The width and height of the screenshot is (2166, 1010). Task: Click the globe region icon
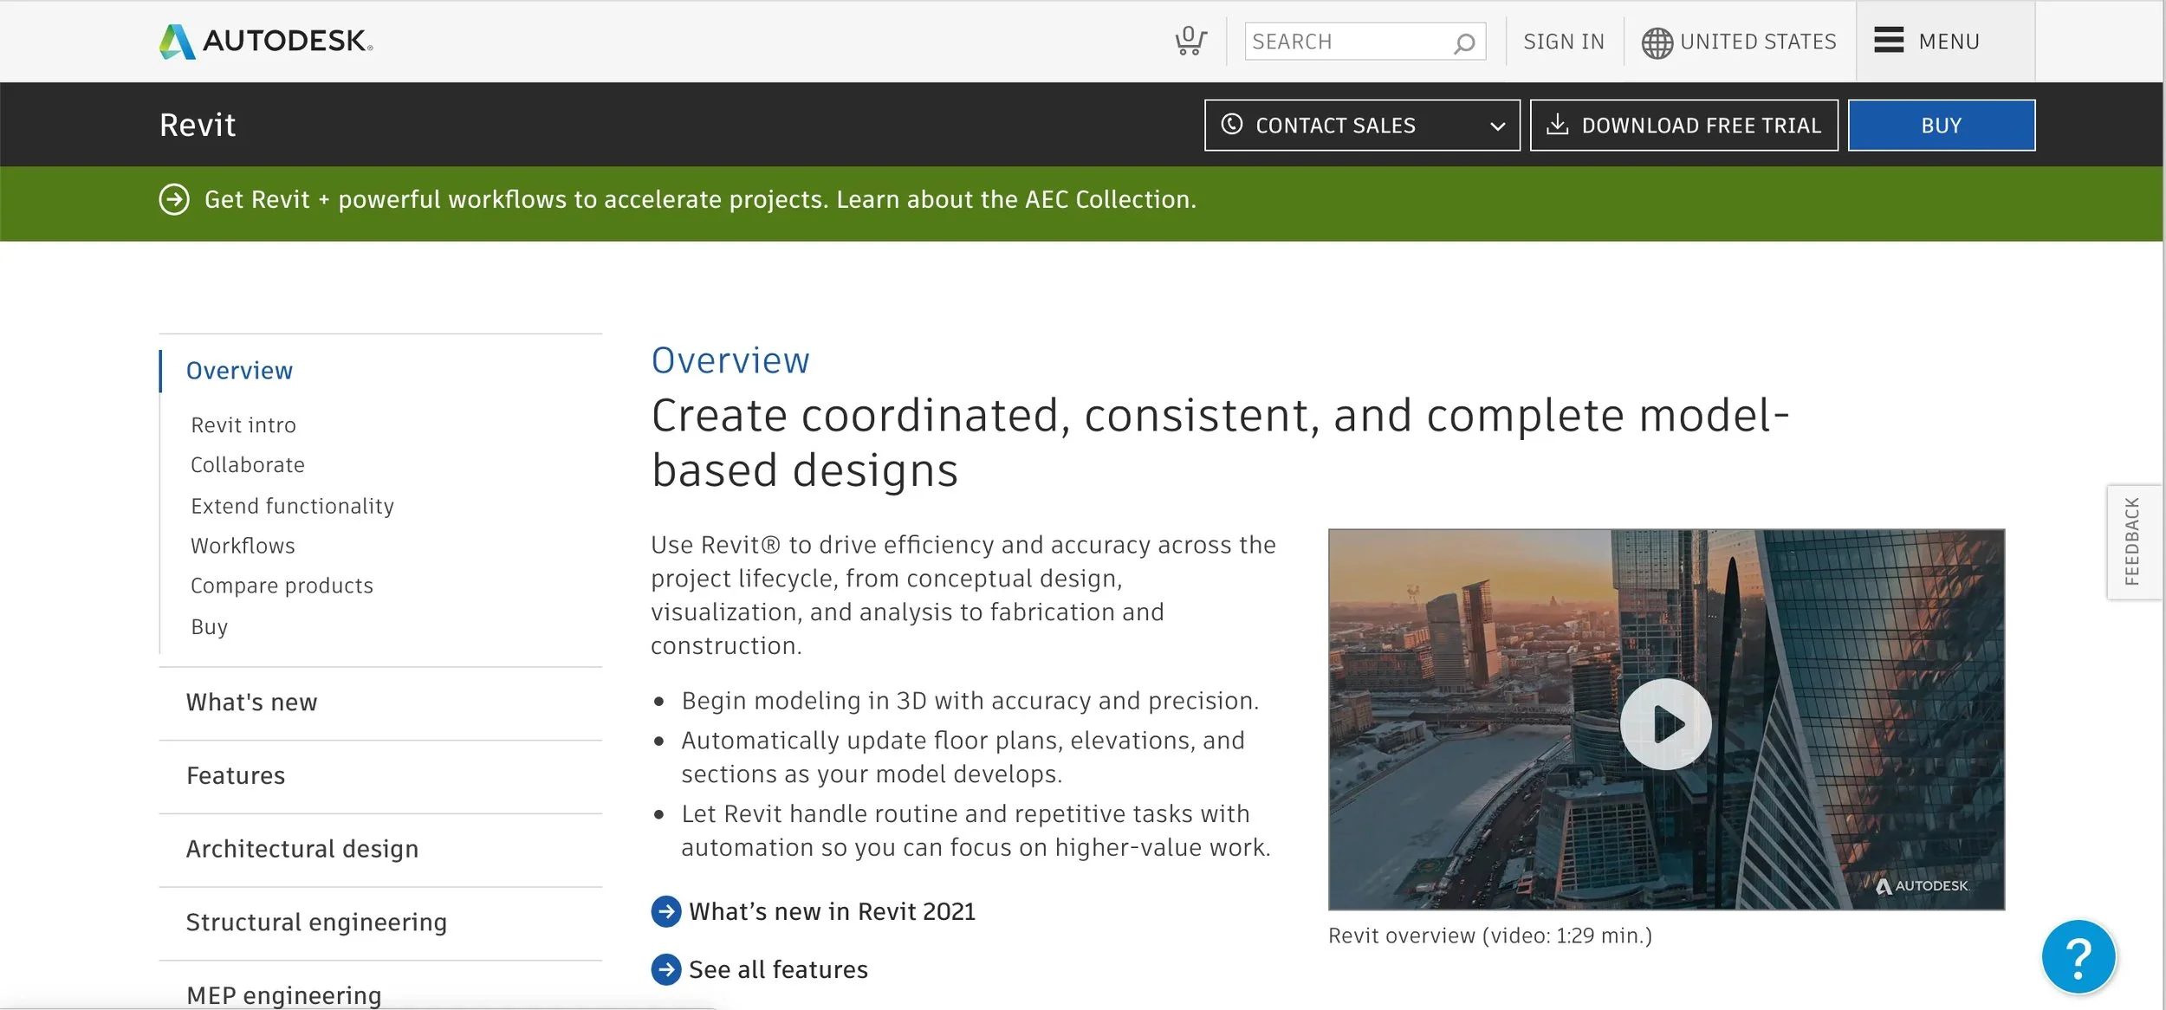tap(1657, 42)
